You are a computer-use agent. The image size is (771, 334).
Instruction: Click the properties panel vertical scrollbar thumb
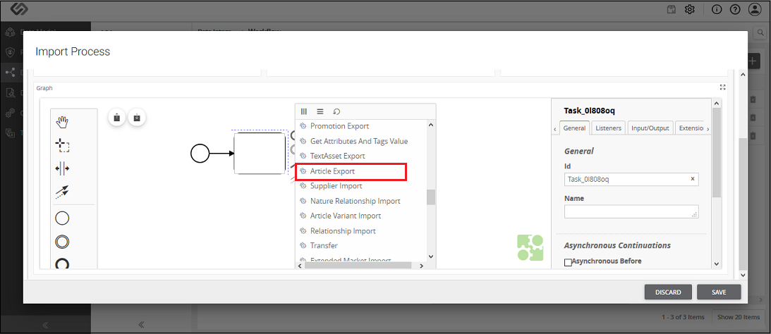click(x=717, y=152)
